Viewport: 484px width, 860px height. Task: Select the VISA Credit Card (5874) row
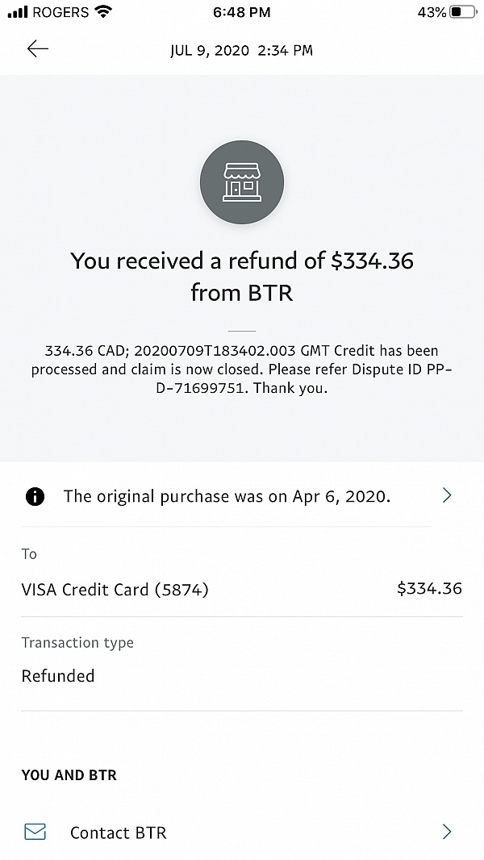(x=115, y=589)
